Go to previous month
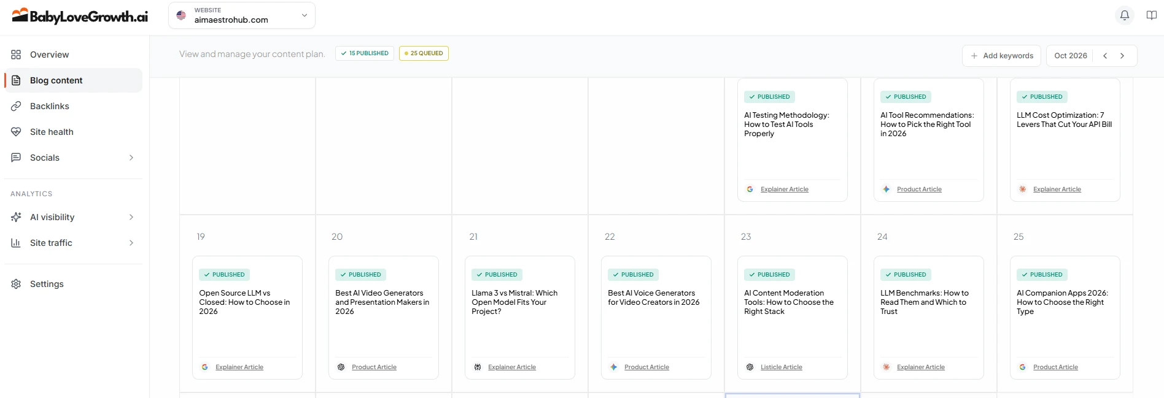 (x=1105, y=56)
